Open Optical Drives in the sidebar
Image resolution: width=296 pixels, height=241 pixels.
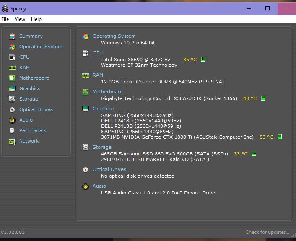(36, 109)
